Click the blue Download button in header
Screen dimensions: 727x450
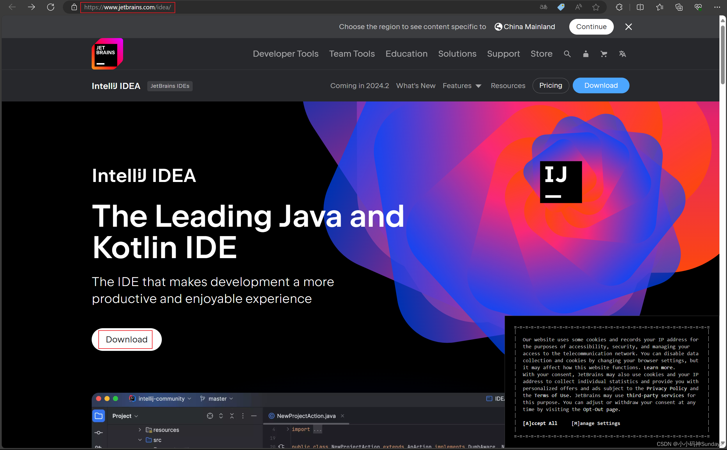pyautogui.click(x=601, y=86)
